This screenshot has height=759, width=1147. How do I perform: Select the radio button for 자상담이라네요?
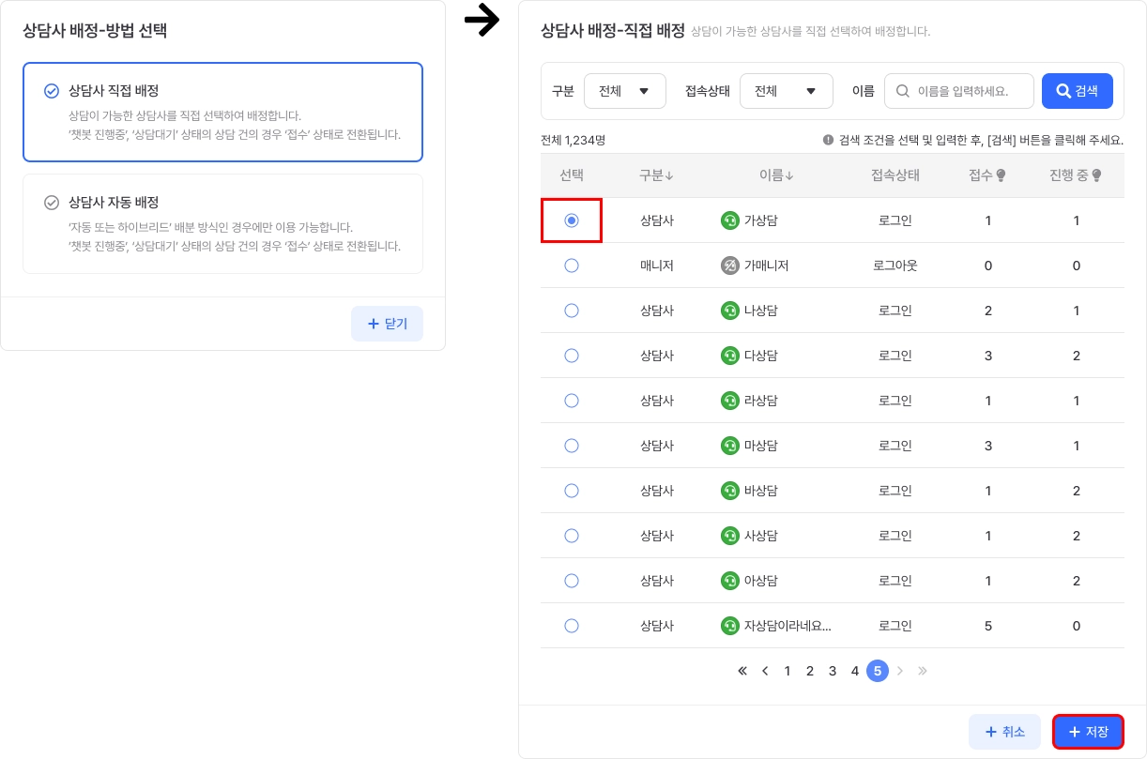point(572,626)
